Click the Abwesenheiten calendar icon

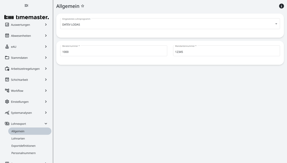coord(7,36)
